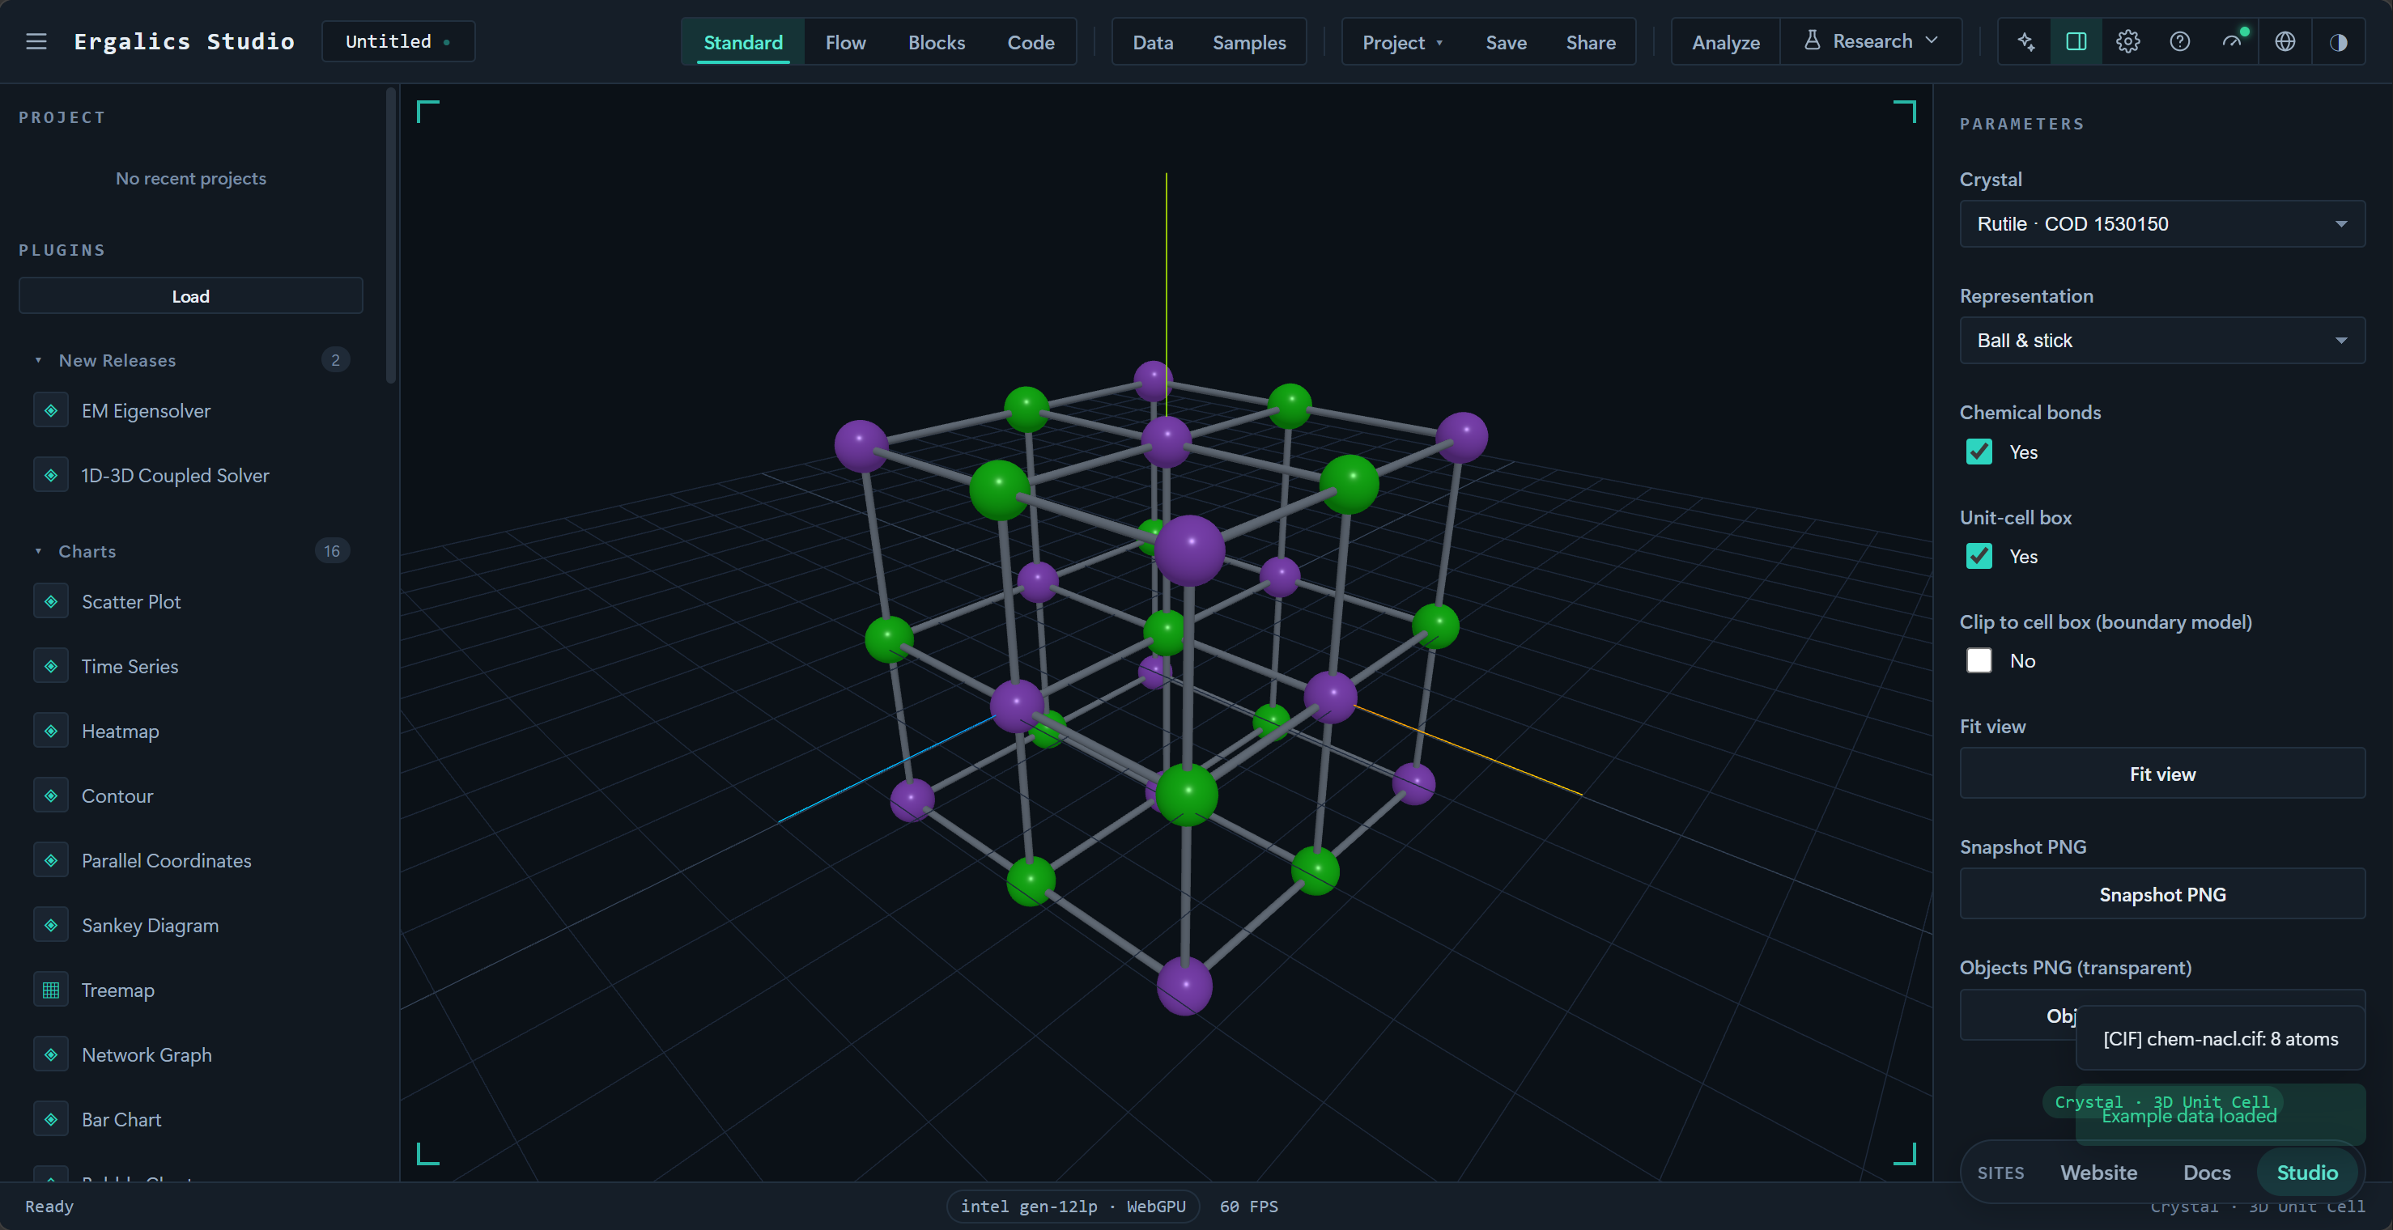The image size is (2393, 1230).
Task: Switch to the Blocks tab
Action: tap(937, 43)
